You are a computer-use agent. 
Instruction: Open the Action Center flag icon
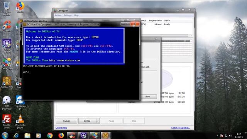point(222,136)
